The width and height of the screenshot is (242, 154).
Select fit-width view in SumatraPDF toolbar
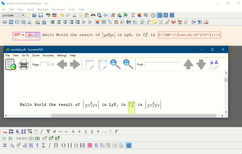coord(90,64)
